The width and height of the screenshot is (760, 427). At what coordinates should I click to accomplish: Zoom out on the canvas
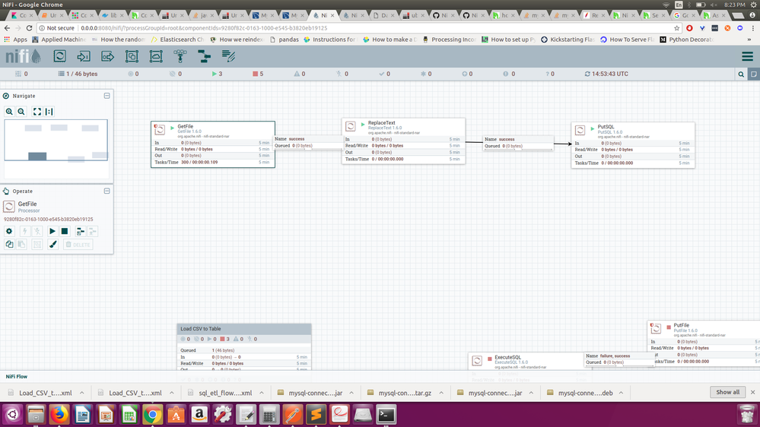coord(21,112)
